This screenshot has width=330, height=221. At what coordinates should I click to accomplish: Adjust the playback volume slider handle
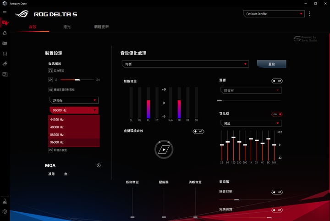(x=77, y=80)
